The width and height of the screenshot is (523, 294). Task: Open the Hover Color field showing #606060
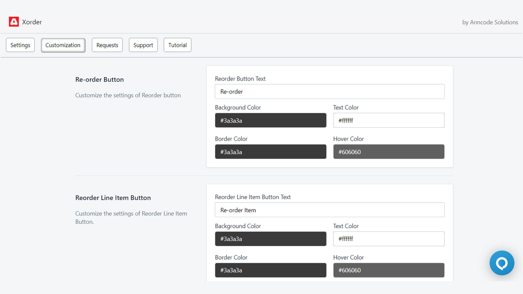(x=389, y=151)
